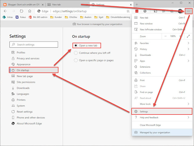
Task: Close the Settings tab
Action: click(x=131, y=5)
